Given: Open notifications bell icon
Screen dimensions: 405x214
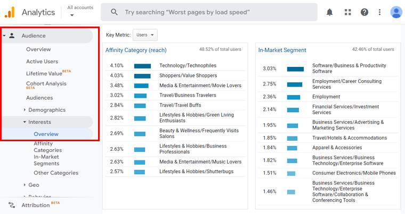Looking at the screenshot, I should coord(329,12).
